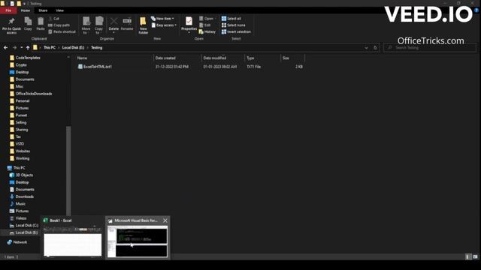This screenshot has width=481, height=270.
Task: Switch to the Share ribbon tab
Action: pyautogui.click(x=43, y=10)
